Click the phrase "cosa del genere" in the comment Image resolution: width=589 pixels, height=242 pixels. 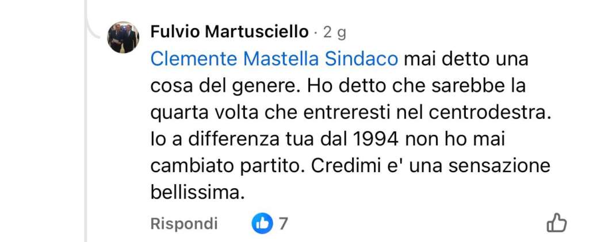(224, 87)
